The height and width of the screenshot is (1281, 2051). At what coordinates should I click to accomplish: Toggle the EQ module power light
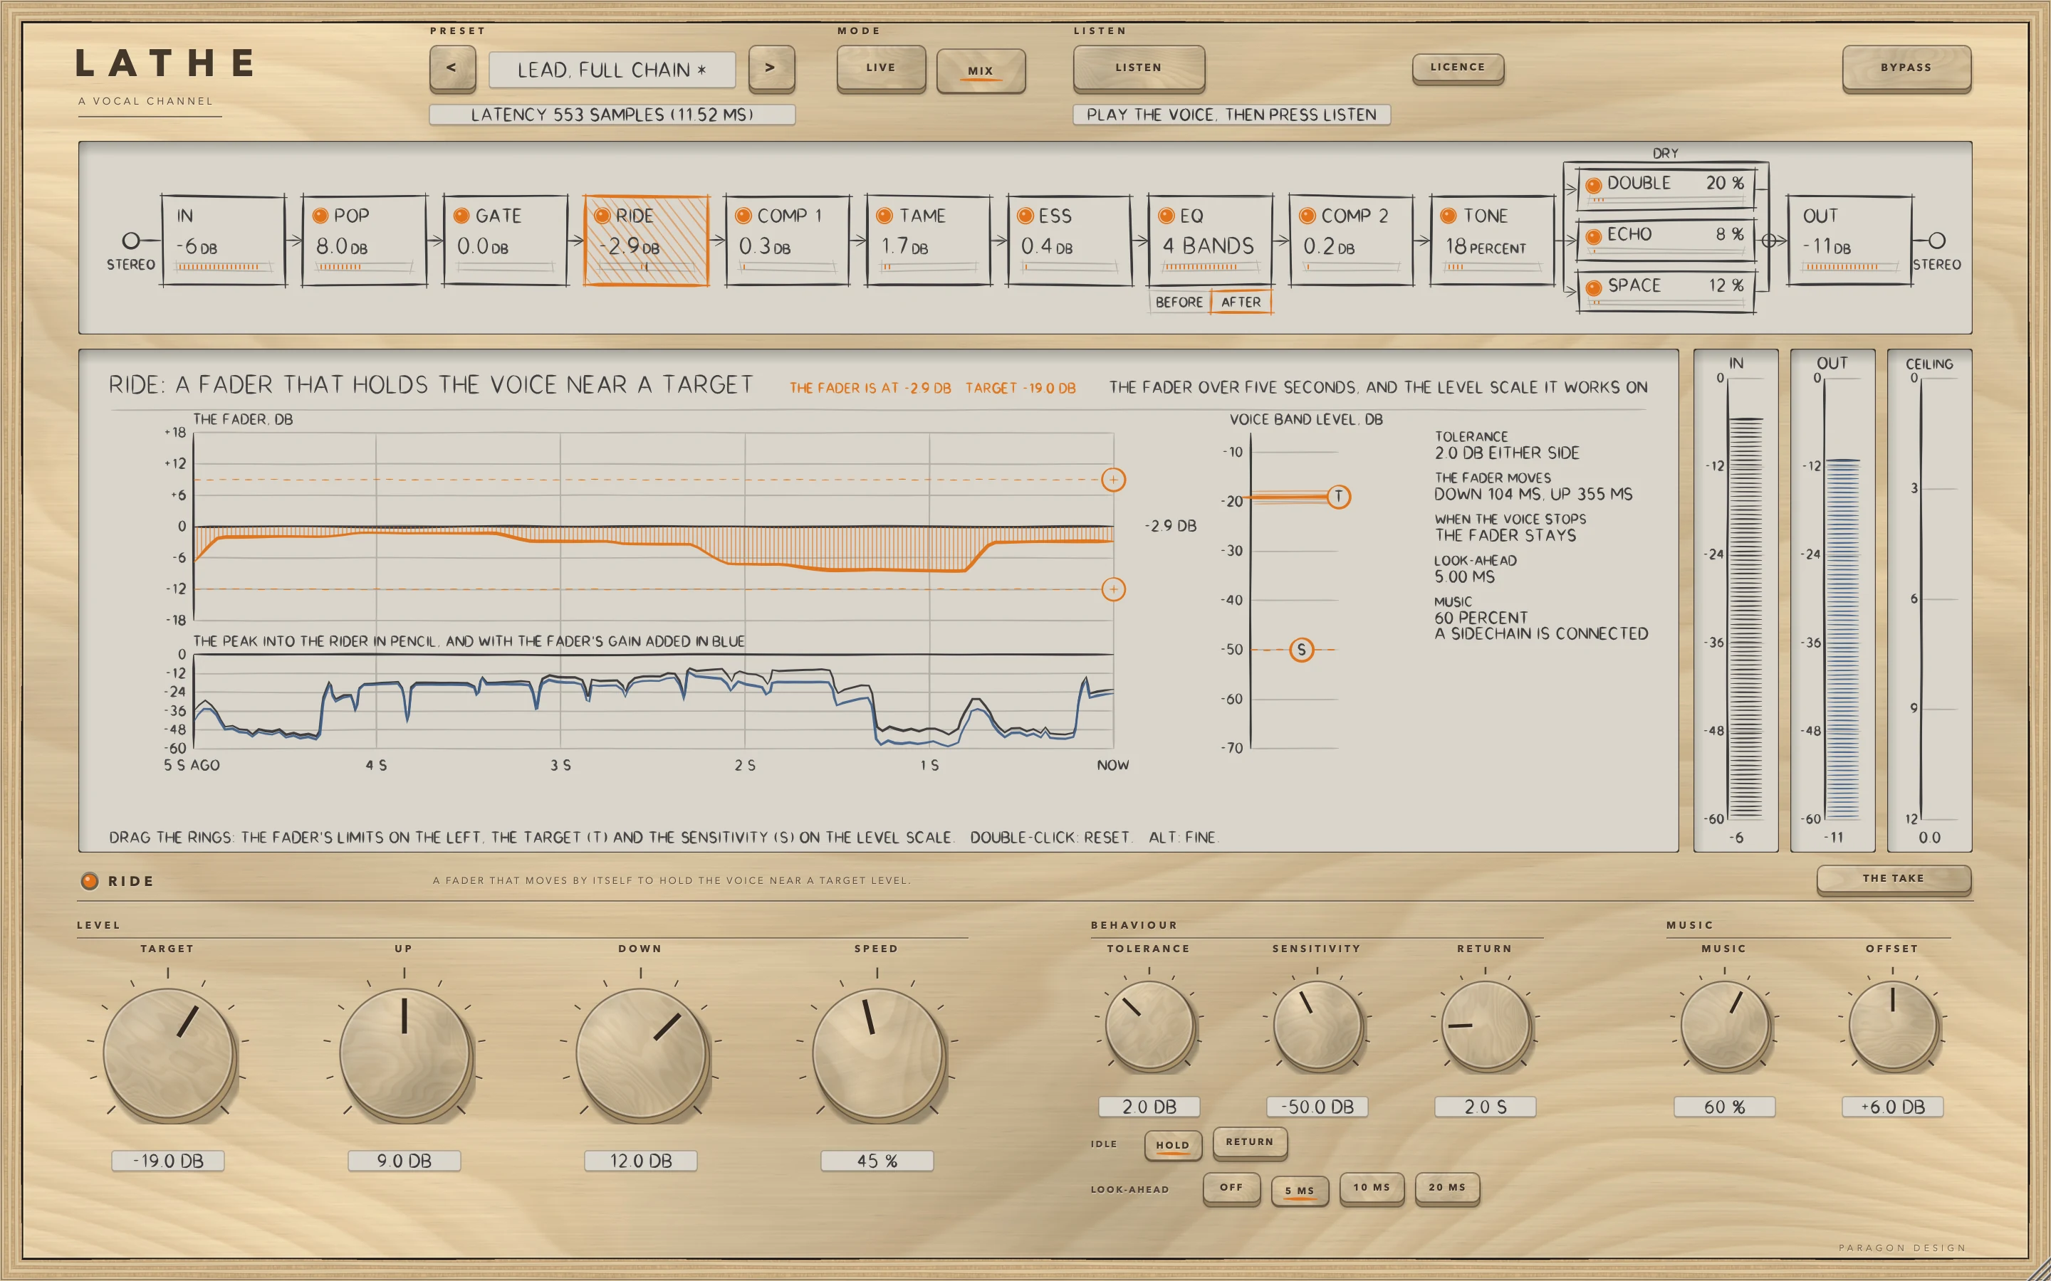click(1167, 216)
